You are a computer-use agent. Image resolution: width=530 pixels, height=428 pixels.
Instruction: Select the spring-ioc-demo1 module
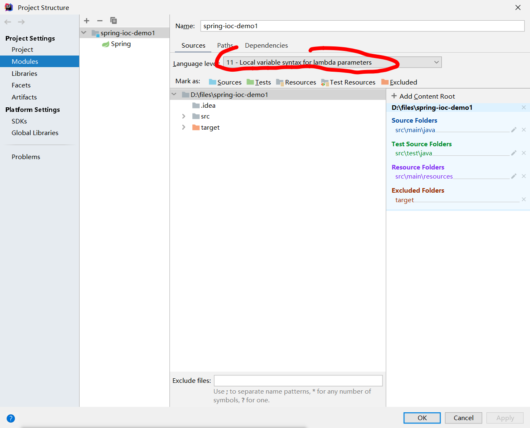(124, 33)
